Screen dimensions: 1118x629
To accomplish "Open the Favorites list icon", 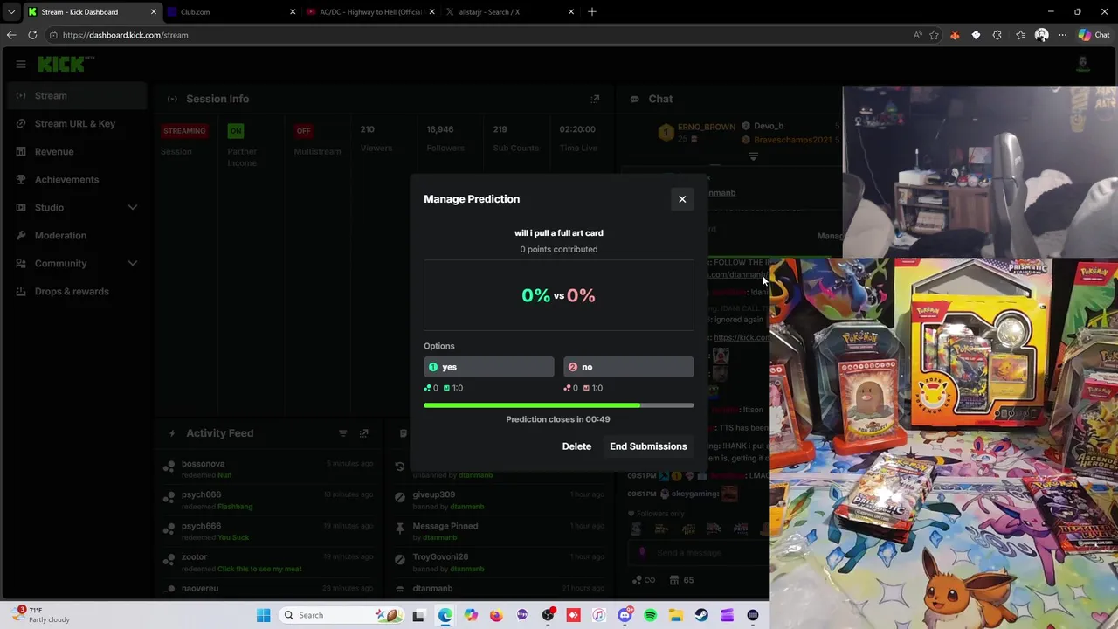I will coord(1020,35).
